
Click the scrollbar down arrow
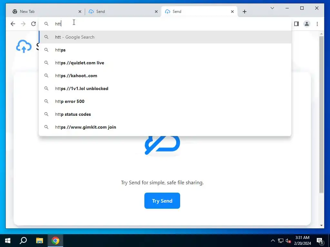point(321,225)
